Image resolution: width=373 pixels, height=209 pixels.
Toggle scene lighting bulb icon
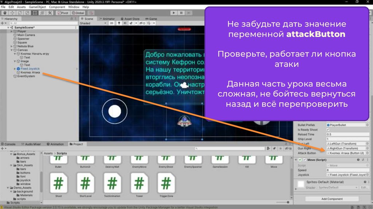(x=119, y=23)
